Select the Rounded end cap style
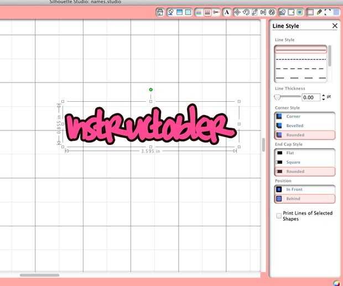The image size is (343, 286). pos(305,171)
